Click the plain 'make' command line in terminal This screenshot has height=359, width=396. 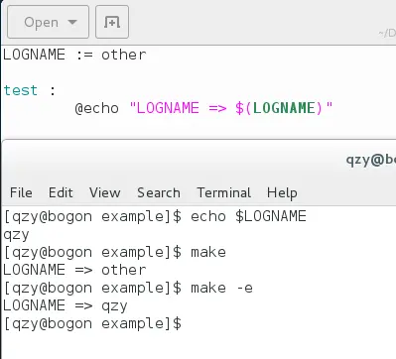(x=114, y=253)
